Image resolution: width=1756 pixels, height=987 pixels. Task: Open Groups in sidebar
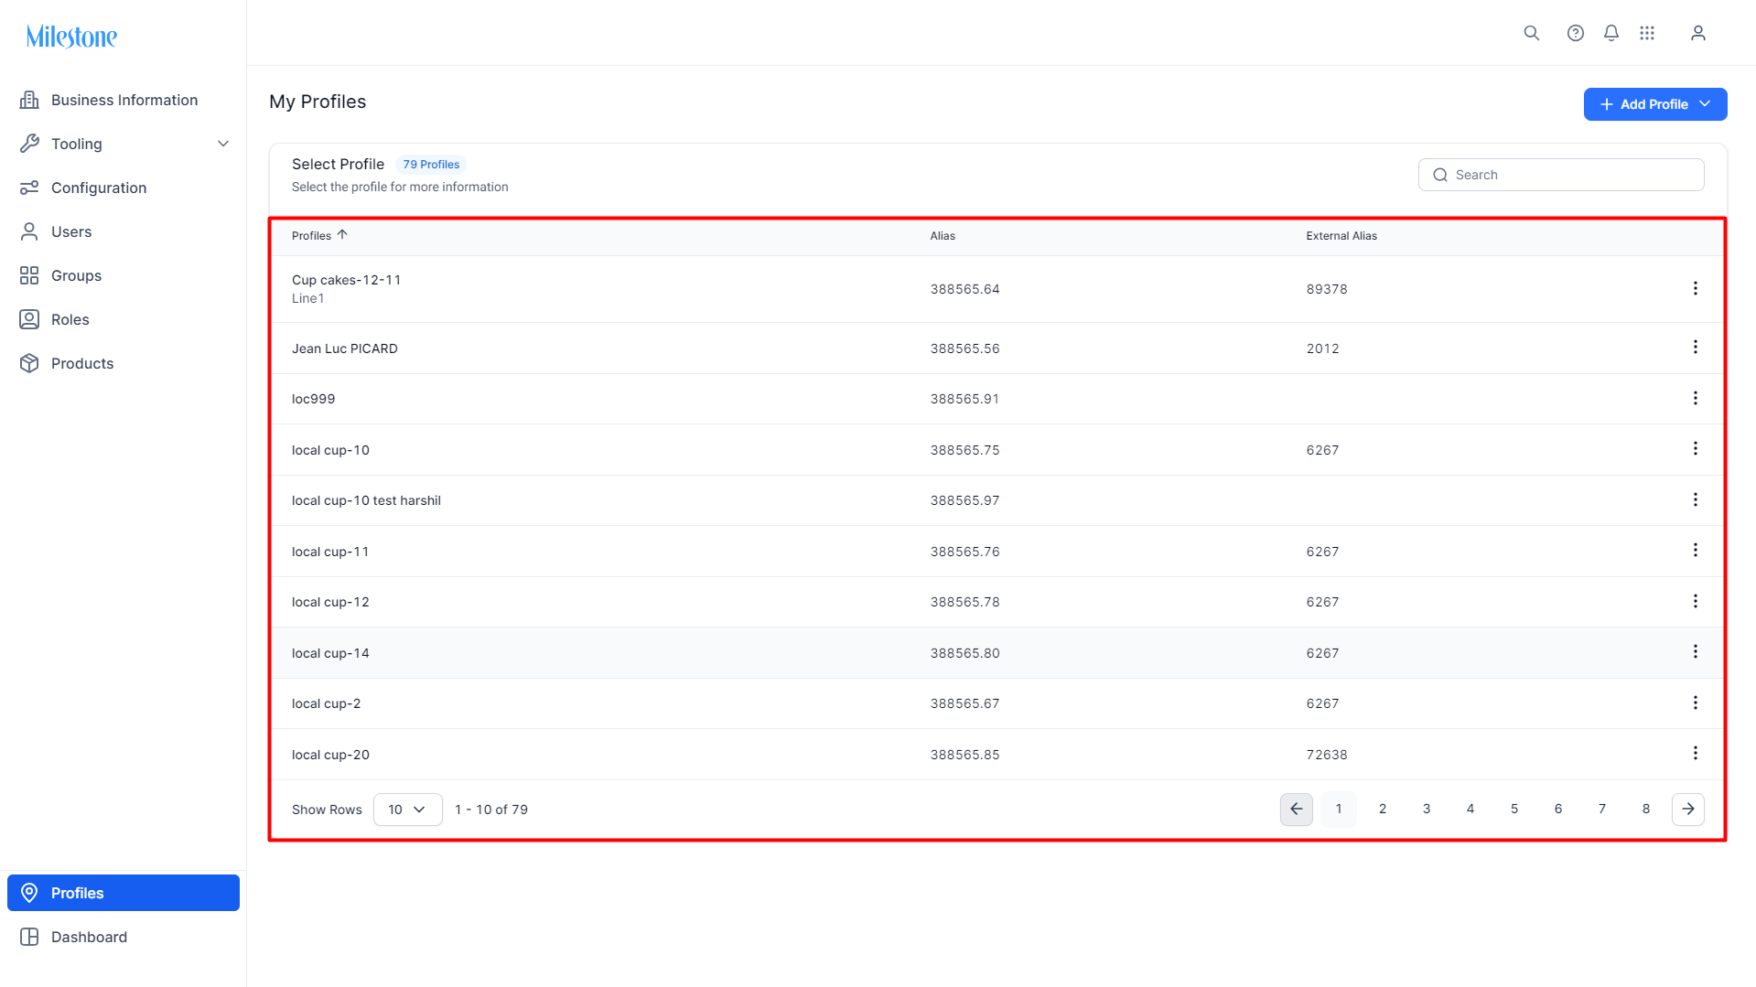pos(124,275)
